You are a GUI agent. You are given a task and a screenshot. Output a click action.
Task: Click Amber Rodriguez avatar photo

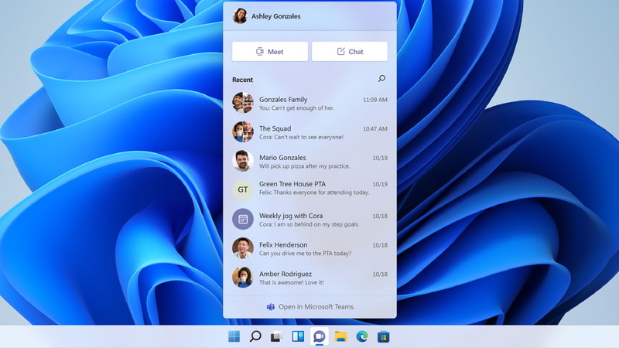click(x=243, y=277)
